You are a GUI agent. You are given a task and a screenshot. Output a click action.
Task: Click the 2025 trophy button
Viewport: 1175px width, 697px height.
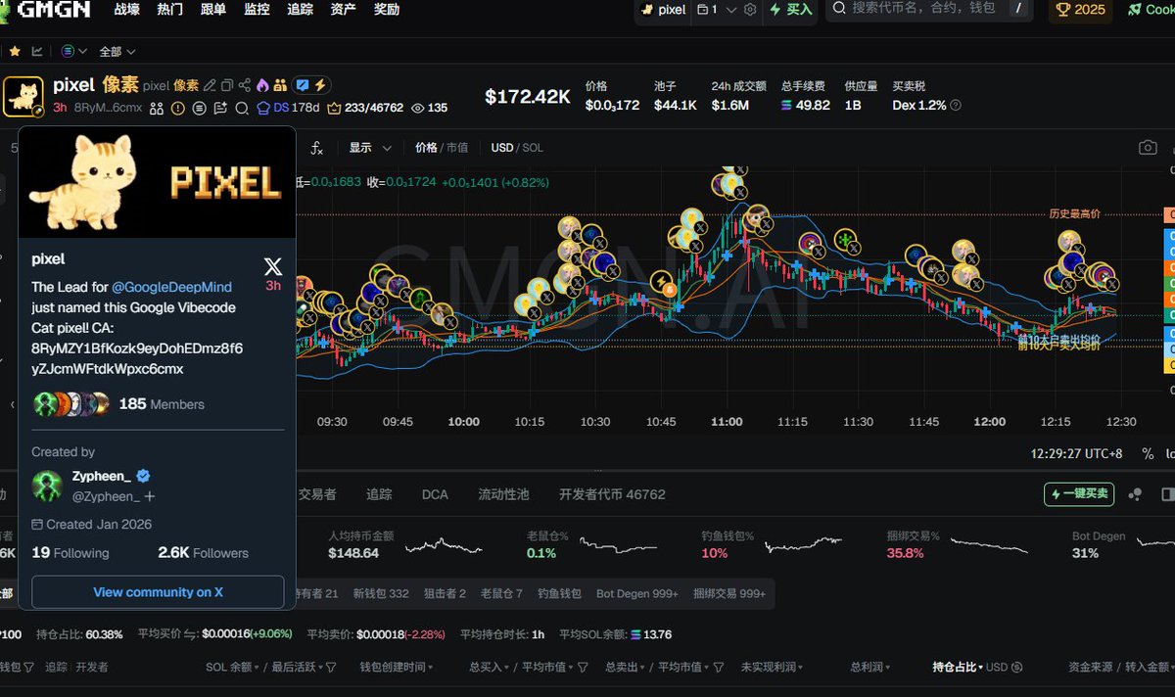[x=1081, y=10]
